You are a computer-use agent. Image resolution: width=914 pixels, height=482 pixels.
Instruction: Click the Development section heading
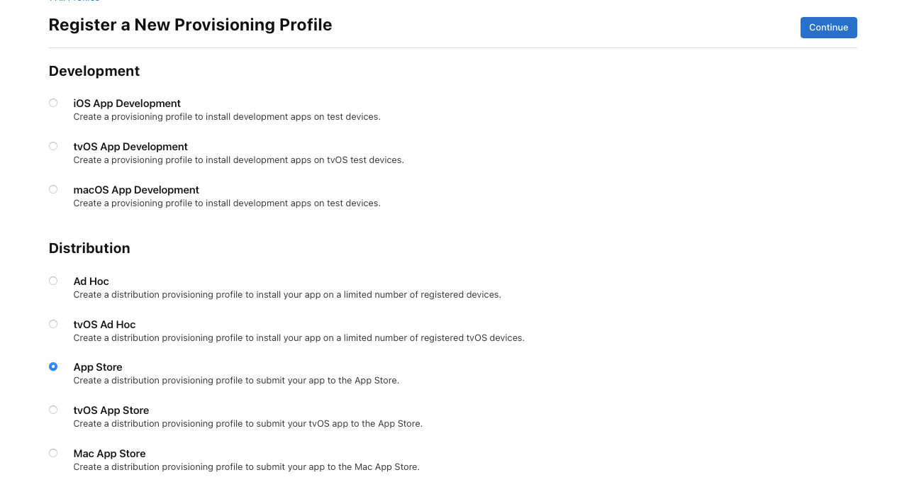[94, 71]
